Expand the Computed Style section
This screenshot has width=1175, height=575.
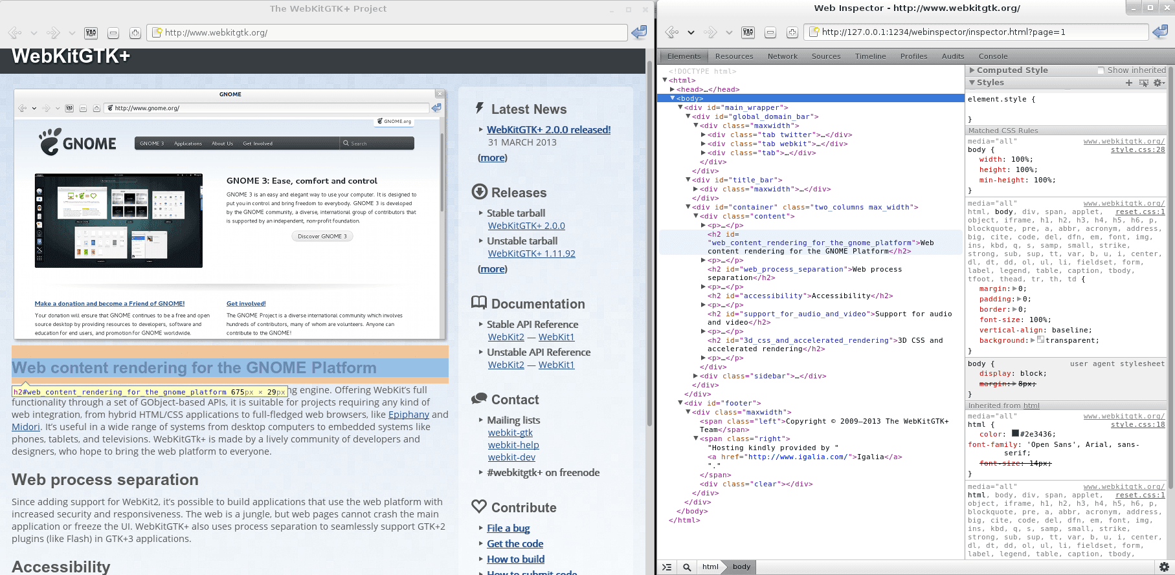coord(972,70)
